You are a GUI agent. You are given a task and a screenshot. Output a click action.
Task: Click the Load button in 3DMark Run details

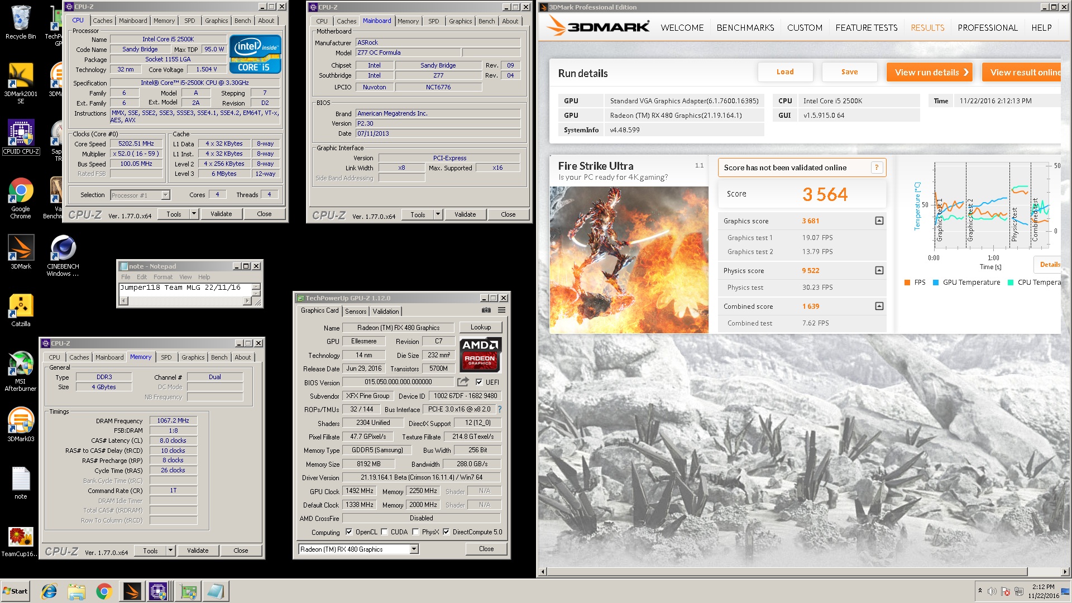(785, 72)
